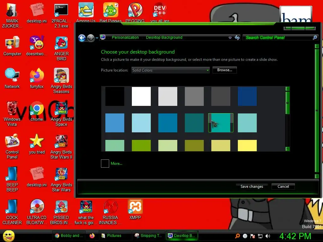Select the Angry Birds Star Wars II icon
This screenshot has width=323, height=242.
pyautogui.click(x=62, y=147)
